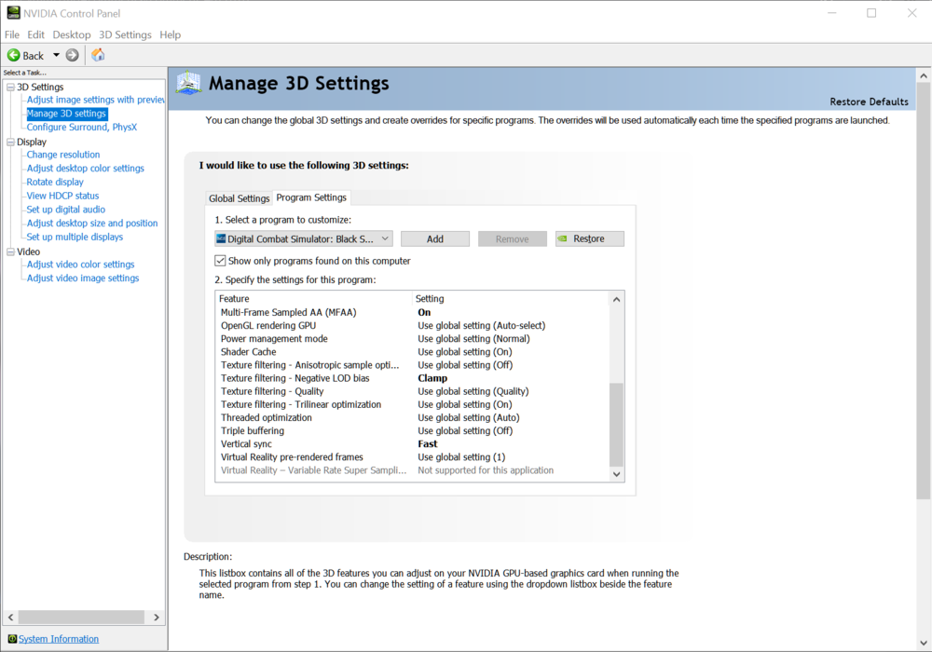932x652 pixels.
Task: Open the Back button dropdown arrow
Action: pos(55,54)
